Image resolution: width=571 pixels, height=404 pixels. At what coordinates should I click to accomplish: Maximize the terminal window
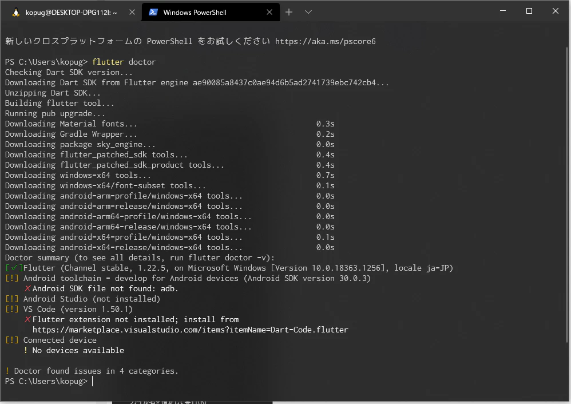click(x=529, y=11)
